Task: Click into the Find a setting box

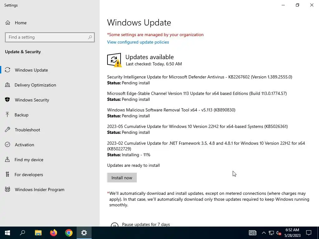Action: (50, 37)
